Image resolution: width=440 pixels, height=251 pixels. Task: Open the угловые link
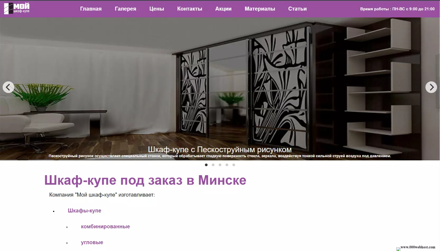point(92,242)
